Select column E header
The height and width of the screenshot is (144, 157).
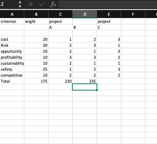click(x=109, y=14)
